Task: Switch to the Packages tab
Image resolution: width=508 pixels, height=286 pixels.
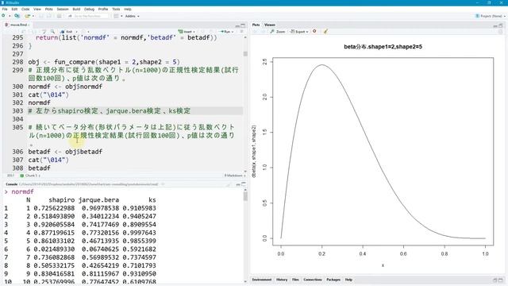Action: coord(333,280)
